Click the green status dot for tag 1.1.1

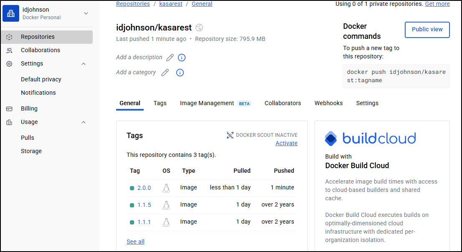pyautogui.click(x=132, y=222)
